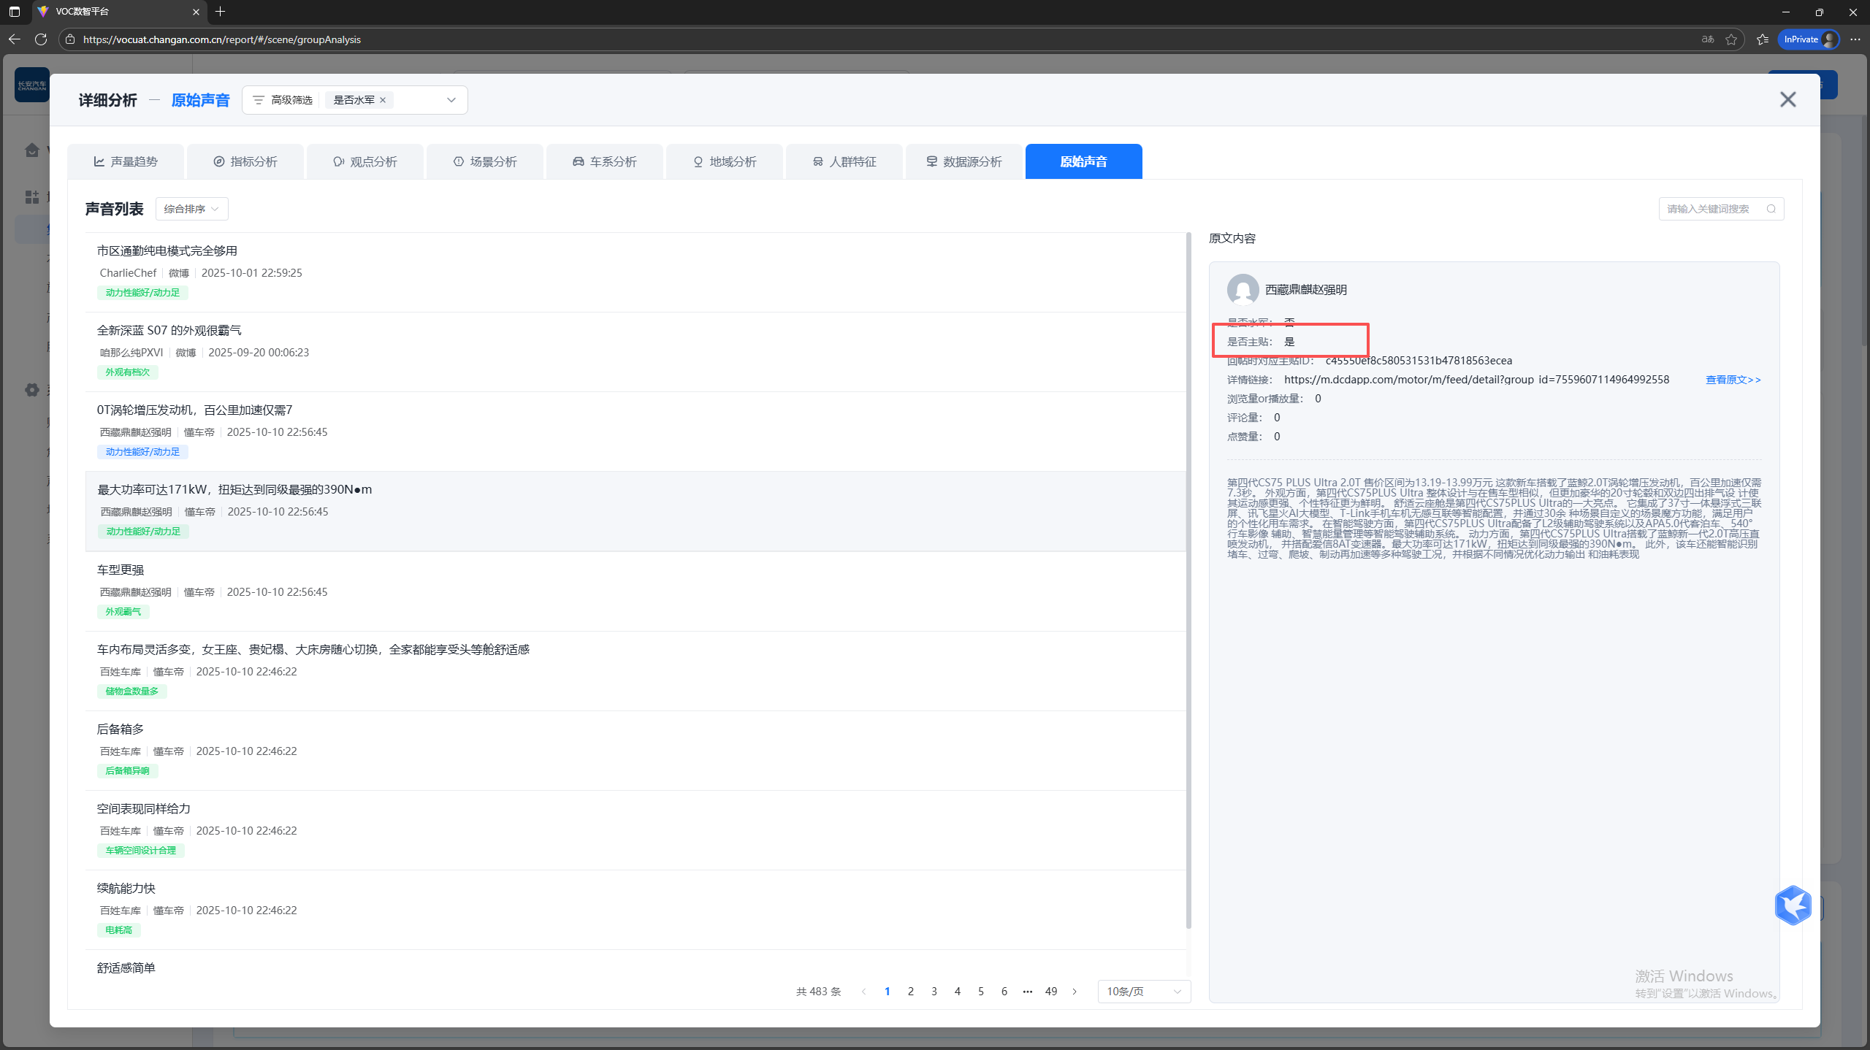Click the voice list vertical scrollbar
The height and width of the screenshot is (1050, 1870).
coord(1188,580)
